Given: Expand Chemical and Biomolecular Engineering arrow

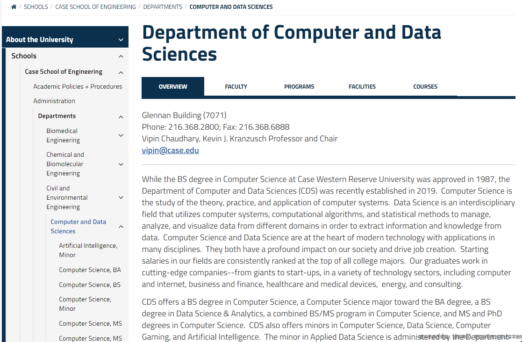Looking at the screenshot, I should point(121,164).
